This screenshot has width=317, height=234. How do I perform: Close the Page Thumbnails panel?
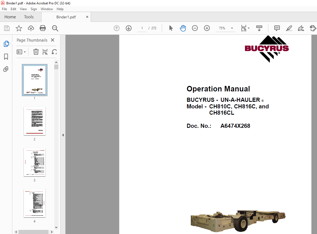[x=53, y=40]
